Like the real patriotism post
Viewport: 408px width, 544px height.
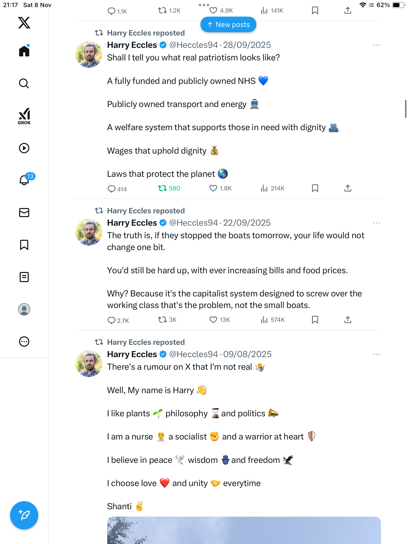coord(213,188)
